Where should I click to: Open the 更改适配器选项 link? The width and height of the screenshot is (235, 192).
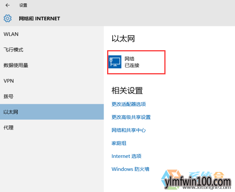(x=129, y=104)
